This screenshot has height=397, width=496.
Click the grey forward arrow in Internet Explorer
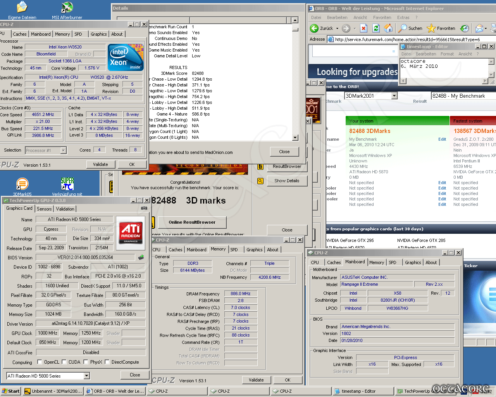[x=346, y=28]
